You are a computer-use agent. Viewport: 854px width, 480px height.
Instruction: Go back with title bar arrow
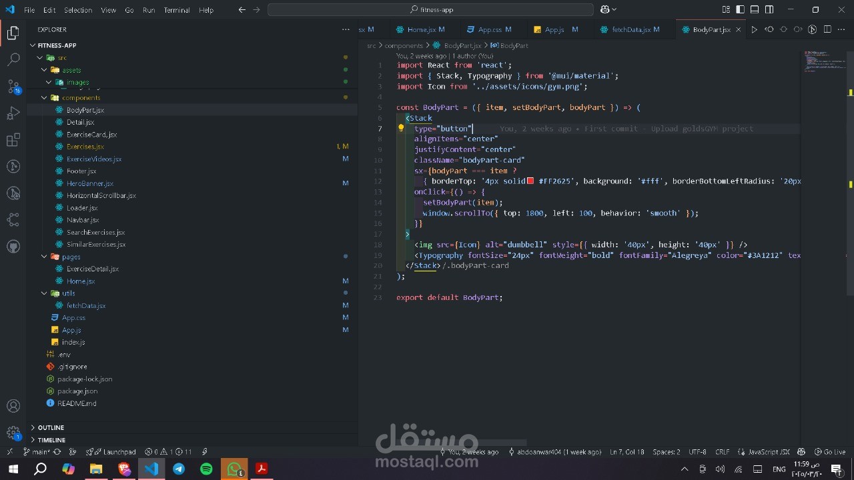[x=242, y=10]
